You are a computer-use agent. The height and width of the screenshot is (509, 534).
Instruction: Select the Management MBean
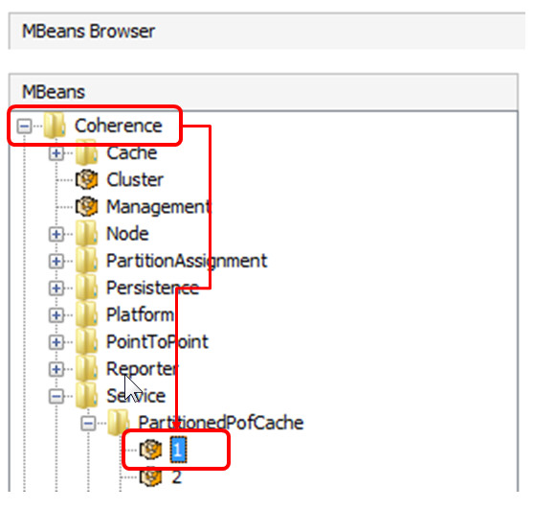tap(159, 207)
